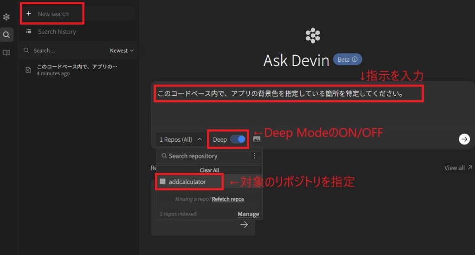The image size is (475, 255).
Task: Open Devin logo icon in left sidebar
Action: tap(6, 17)
